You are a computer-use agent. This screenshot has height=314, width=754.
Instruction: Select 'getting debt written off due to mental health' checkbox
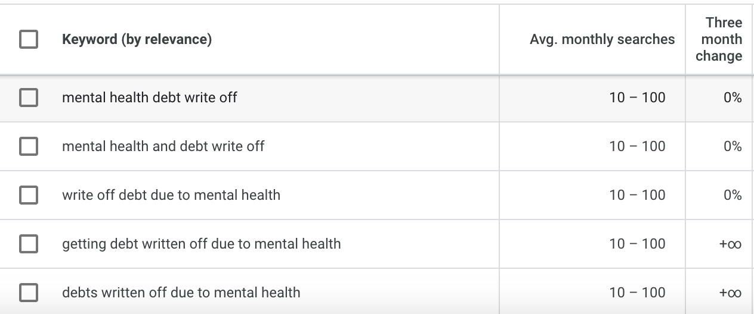[x=29, y=244]
